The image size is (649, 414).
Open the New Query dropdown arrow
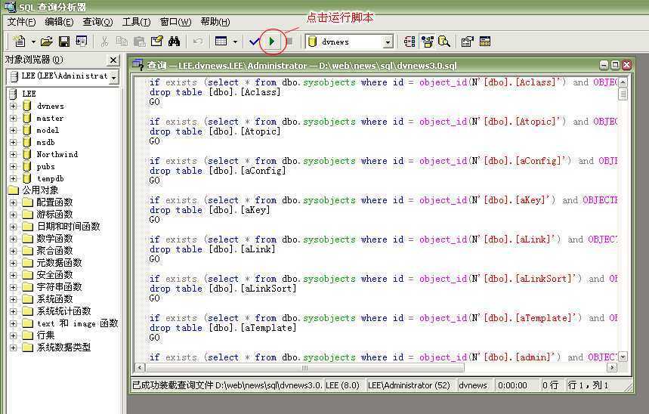(33, 42)
